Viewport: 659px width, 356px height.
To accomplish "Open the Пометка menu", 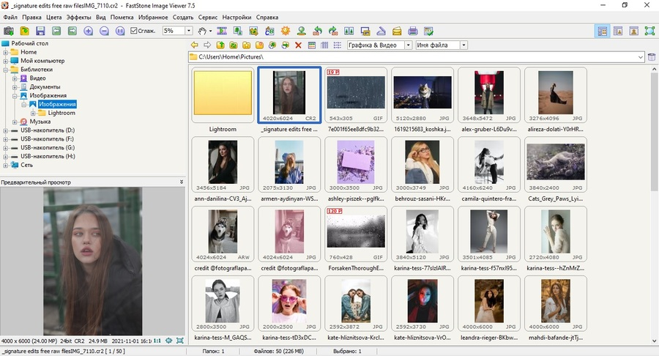I will [122, 18].
